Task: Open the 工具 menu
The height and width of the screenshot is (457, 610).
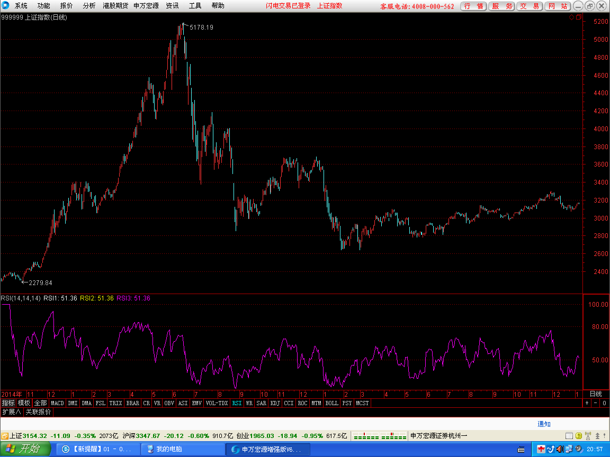Action: [195, 6]
